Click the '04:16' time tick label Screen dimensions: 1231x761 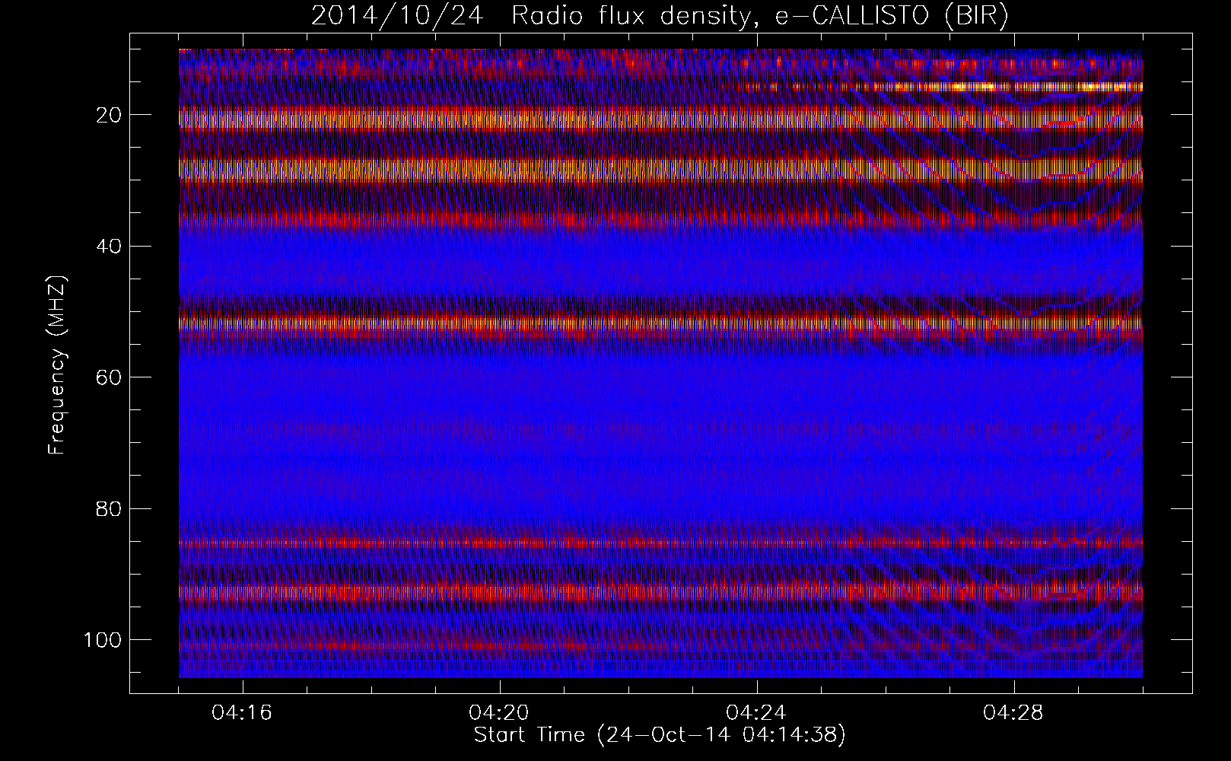[243, 713]
